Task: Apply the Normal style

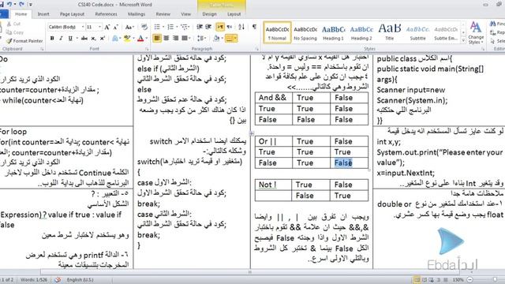Action: [x=277, y=32]
